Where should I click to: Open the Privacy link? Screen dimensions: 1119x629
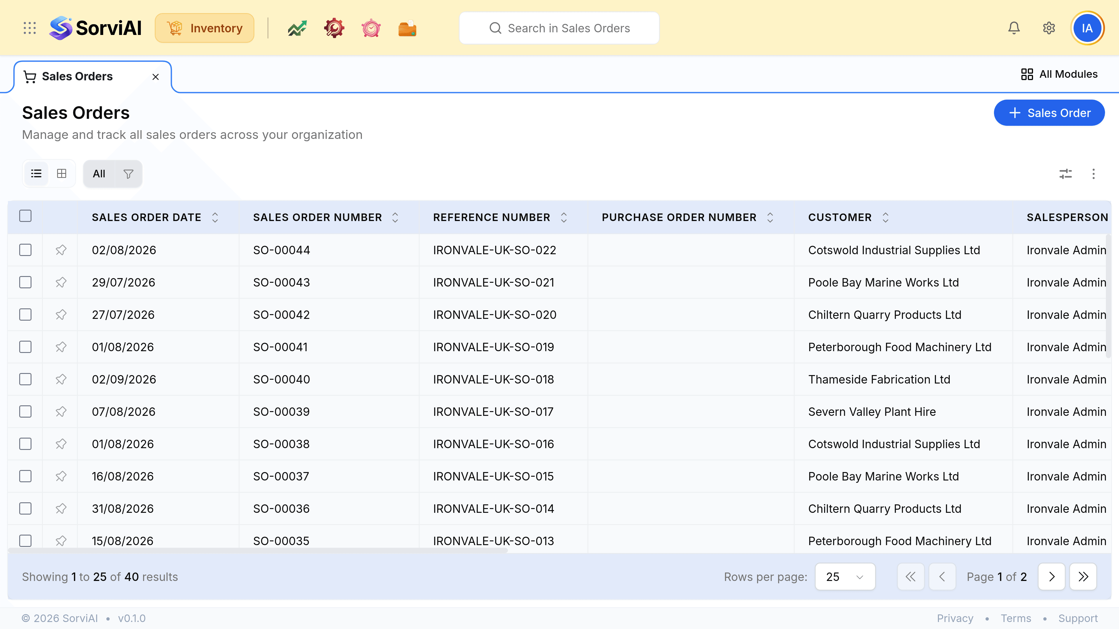(955, 618)
